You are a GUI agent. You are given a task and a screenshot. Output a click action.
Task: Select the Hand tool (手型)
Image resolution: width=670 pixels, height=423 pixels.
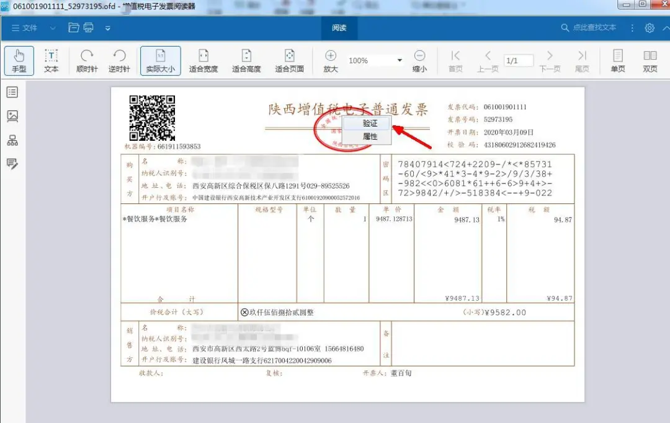pos(19,60)
